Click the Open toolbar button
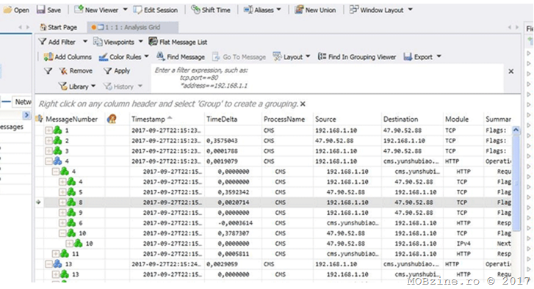Viewport: 534px width, 289px height. [16, 10]
